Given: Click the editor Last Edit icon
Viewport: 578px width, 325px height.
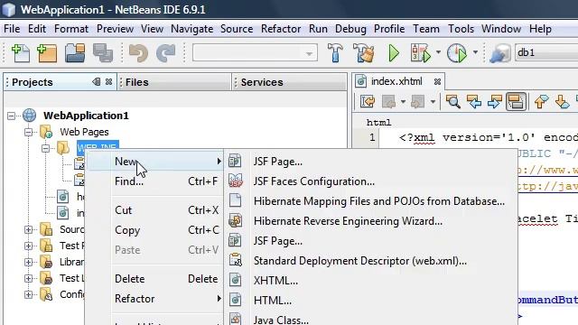Looking at the screenshot, I should 368,101.
